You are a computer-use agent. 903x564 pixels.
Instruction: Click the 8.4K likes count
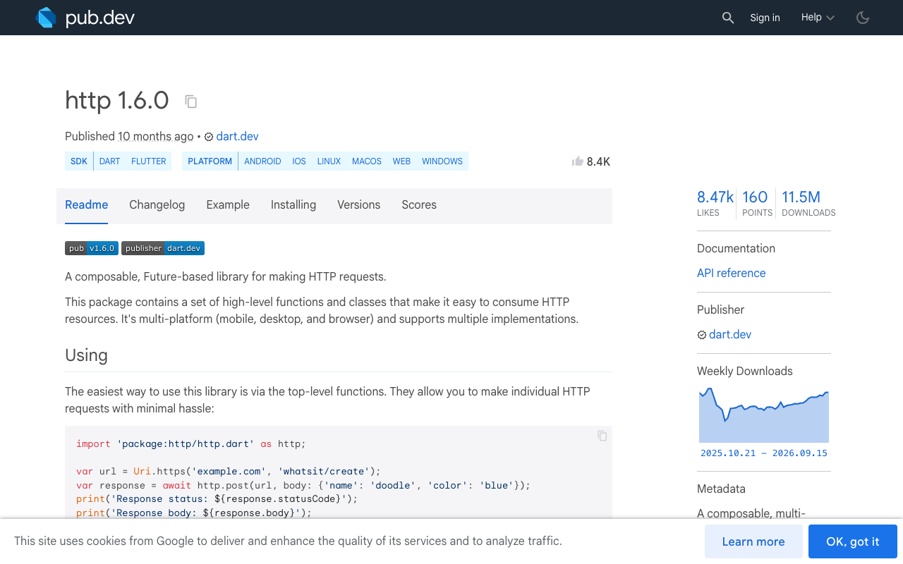point(598,161)
